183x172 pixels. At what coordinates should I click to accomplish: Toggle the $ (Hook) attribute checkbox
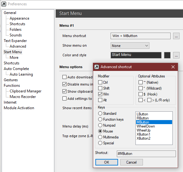[x=140, y=94]
